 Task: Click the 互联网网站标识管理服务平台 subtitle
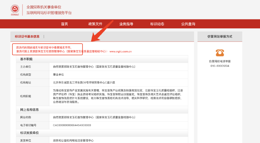(x=49, y=13)
